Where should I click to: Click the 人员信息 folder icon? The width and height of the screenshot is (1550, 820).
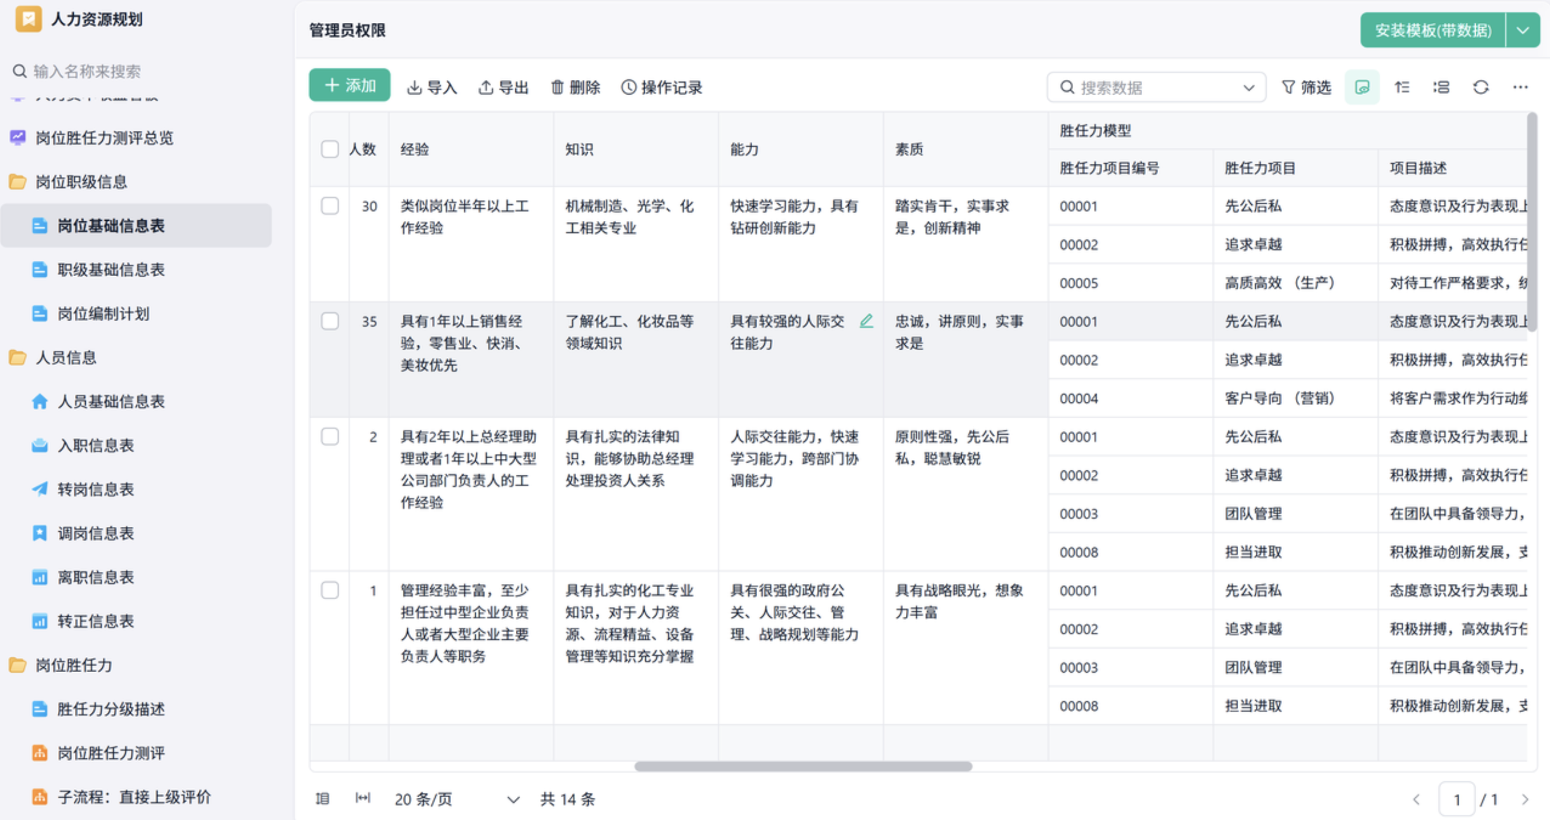pyautogui.click(x=18, y=358)
